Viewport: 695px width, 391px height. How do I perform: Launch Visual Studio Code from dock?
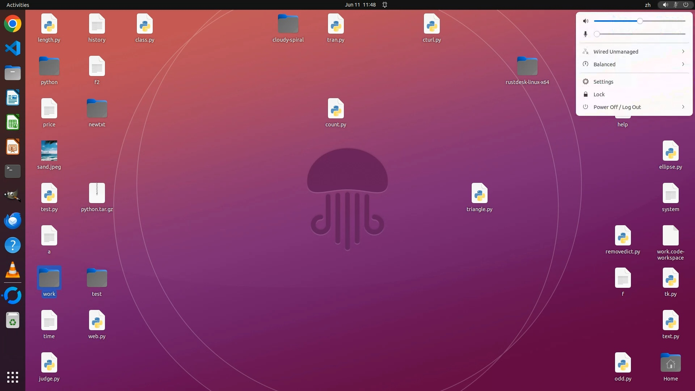click(13, 49)
